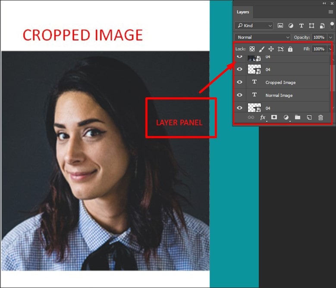
Task: Add layer mask icon
Action: pos(274,117)
